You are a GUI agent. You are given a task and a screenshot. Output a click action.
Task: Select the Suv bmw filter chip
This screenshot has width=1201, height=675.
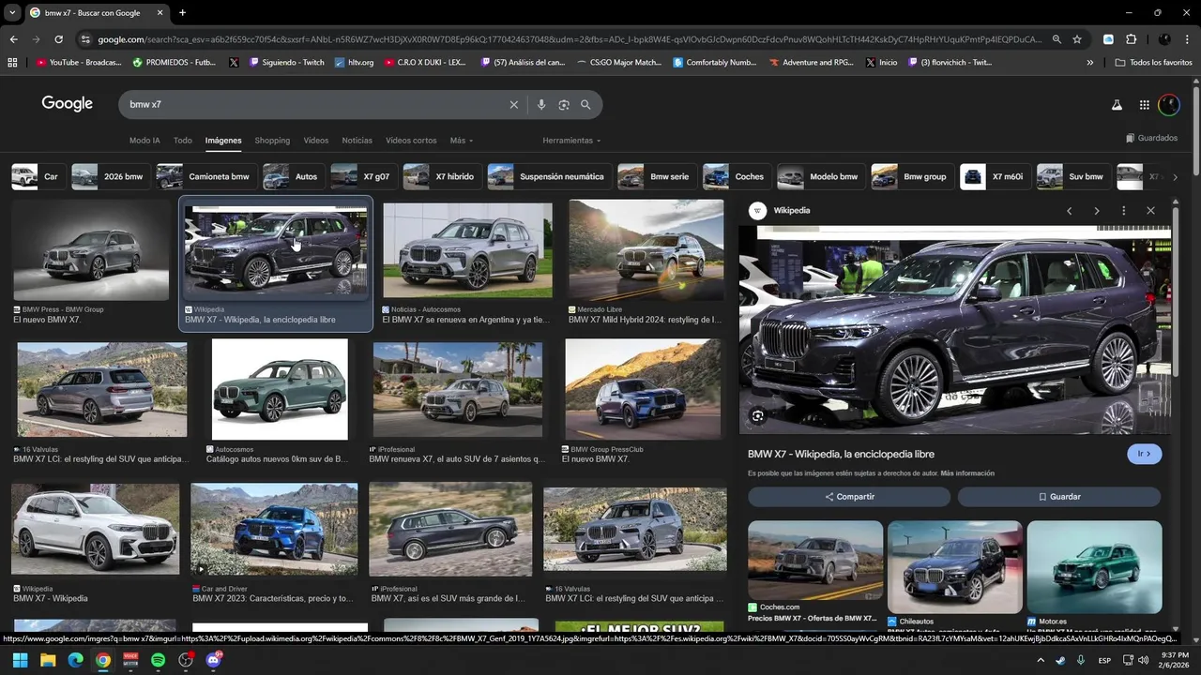(1073, 176)
